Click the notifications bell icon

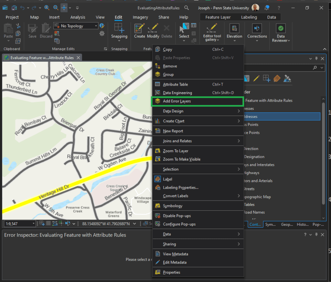(x=267, y=8)
